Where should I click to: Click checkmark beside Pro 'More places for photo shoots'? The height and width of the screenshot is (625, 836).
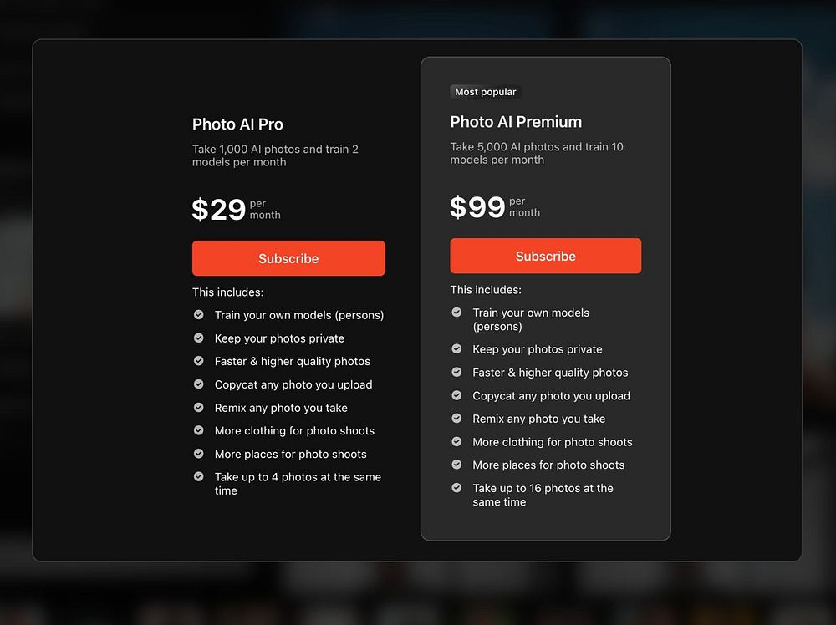tap(199, 454)
